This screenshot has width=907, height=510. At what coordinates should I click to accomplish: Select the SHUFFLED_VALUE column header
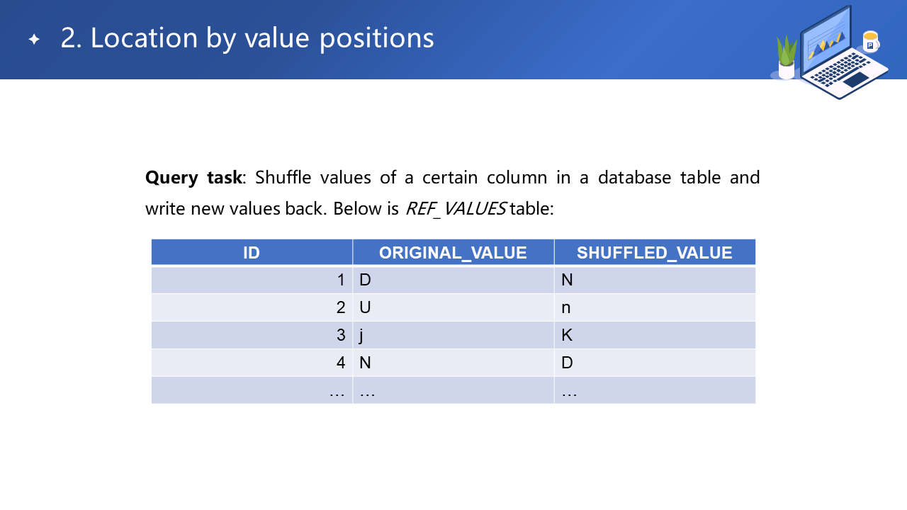[654, 253]
